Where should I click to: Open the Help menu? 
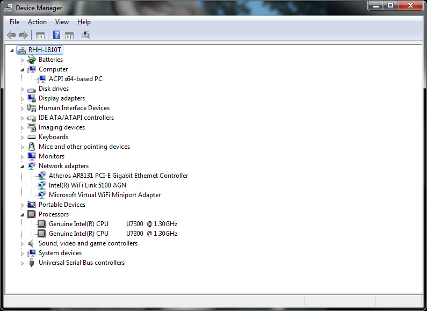84,22
